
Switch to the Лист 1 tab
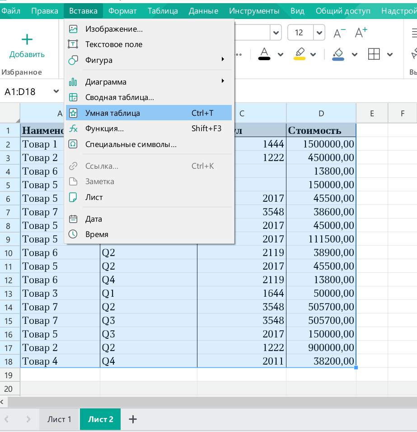click(x=60, y=419)
